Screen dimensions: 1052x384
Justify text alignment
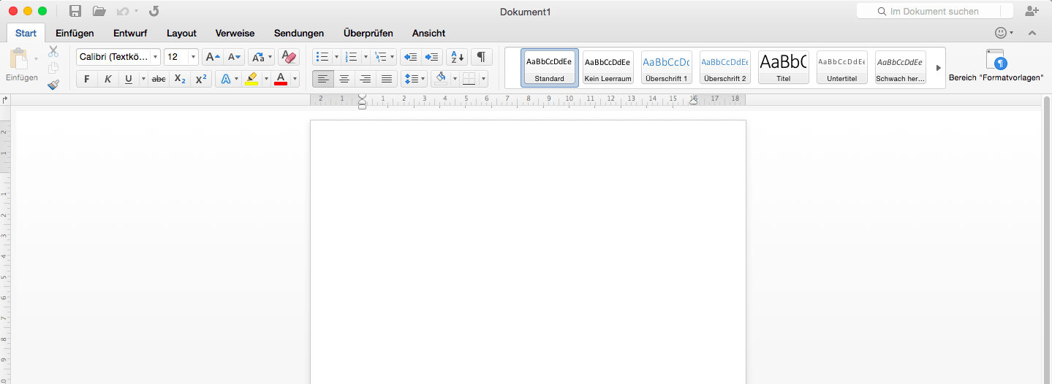(387, 79)
